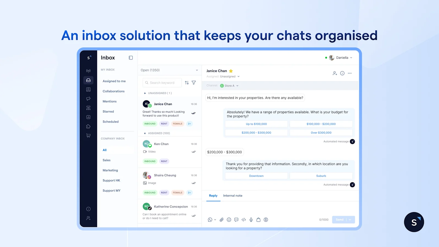Click the Send button

pos(339,220)
